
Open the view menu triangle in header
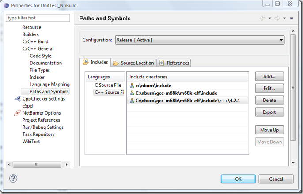[x=292, y=19]
